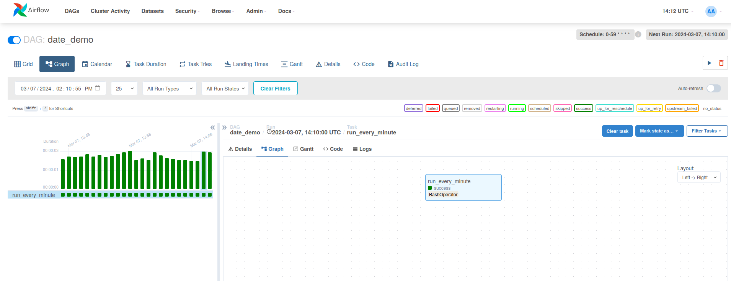The width and height of the screenshot is (731, 281).
Task: Enable the Auto-refresh toggle
Action: pos(713,89)
